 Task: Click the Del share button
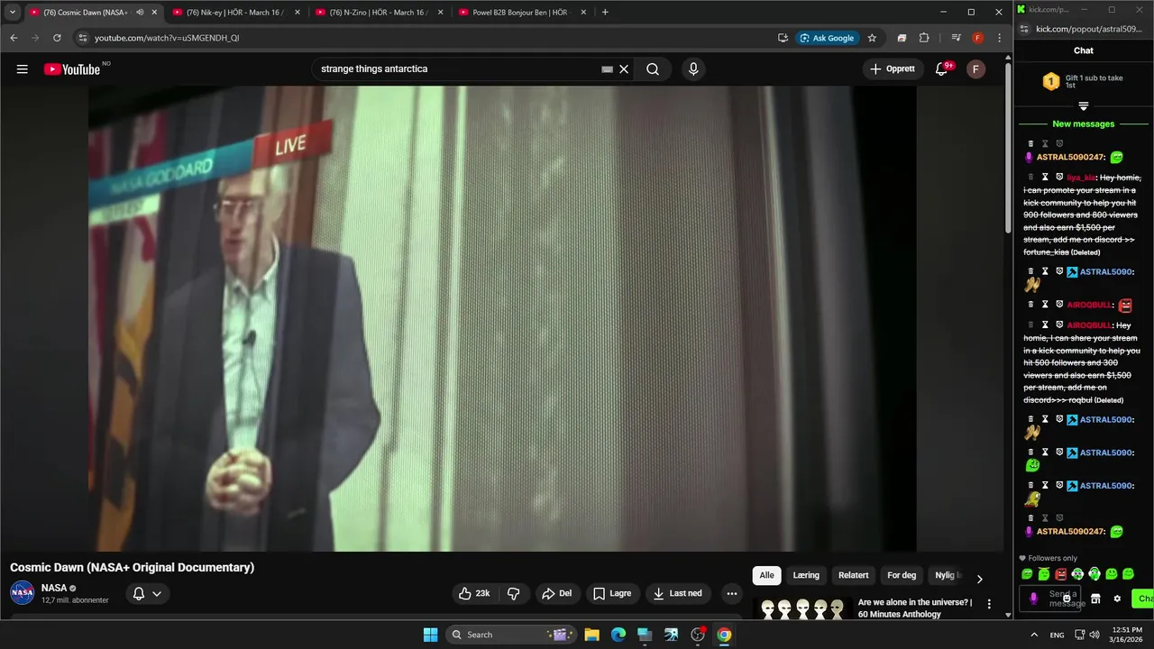556,593
